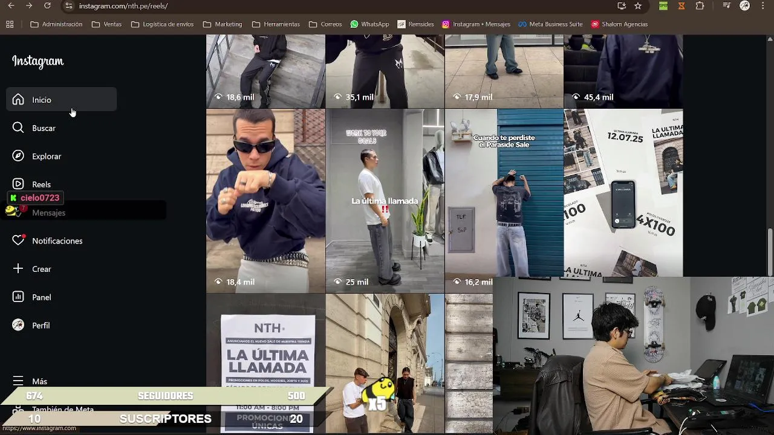Open Inicio home in sidebar
The image size is (774, 435).
click(x=61, y=100)
